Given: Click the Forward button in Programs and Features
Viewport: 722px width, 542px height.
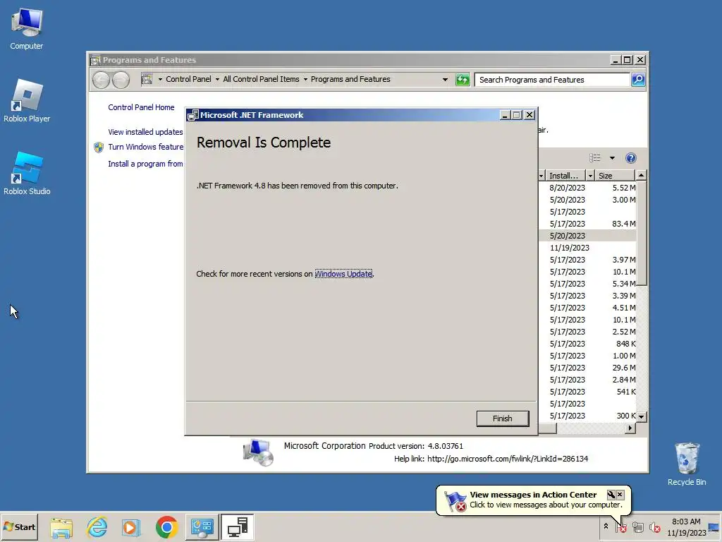Looking at the screenshot, I should pyautogui.click(x=121, y=80).
